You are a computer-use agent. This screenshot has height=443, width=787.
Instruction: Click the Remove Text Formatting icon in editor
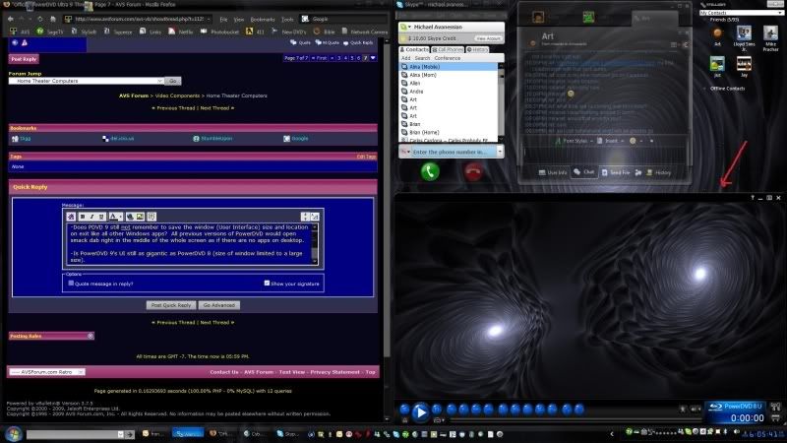coord(71,217)
